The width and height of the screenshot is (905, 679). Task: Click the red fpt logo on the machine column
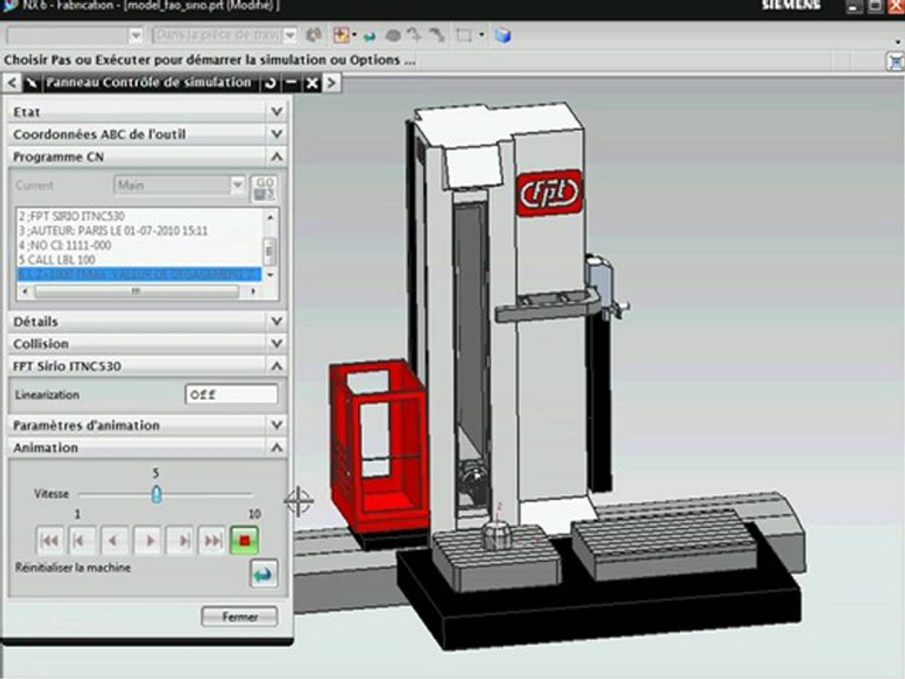[x=549, y=192]
